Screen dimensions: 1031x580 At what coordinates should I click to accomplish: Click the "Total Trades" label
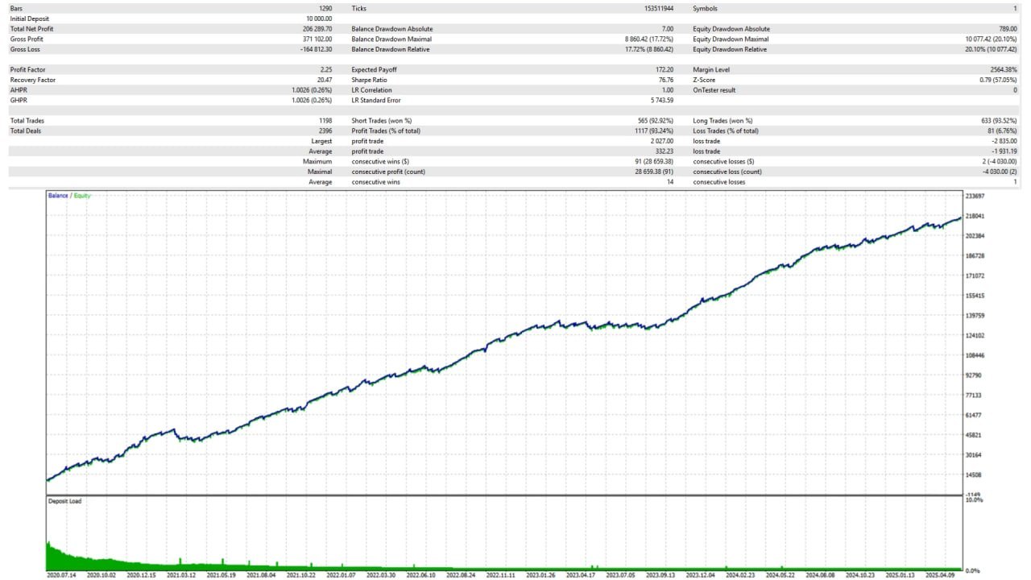(27, 121)
